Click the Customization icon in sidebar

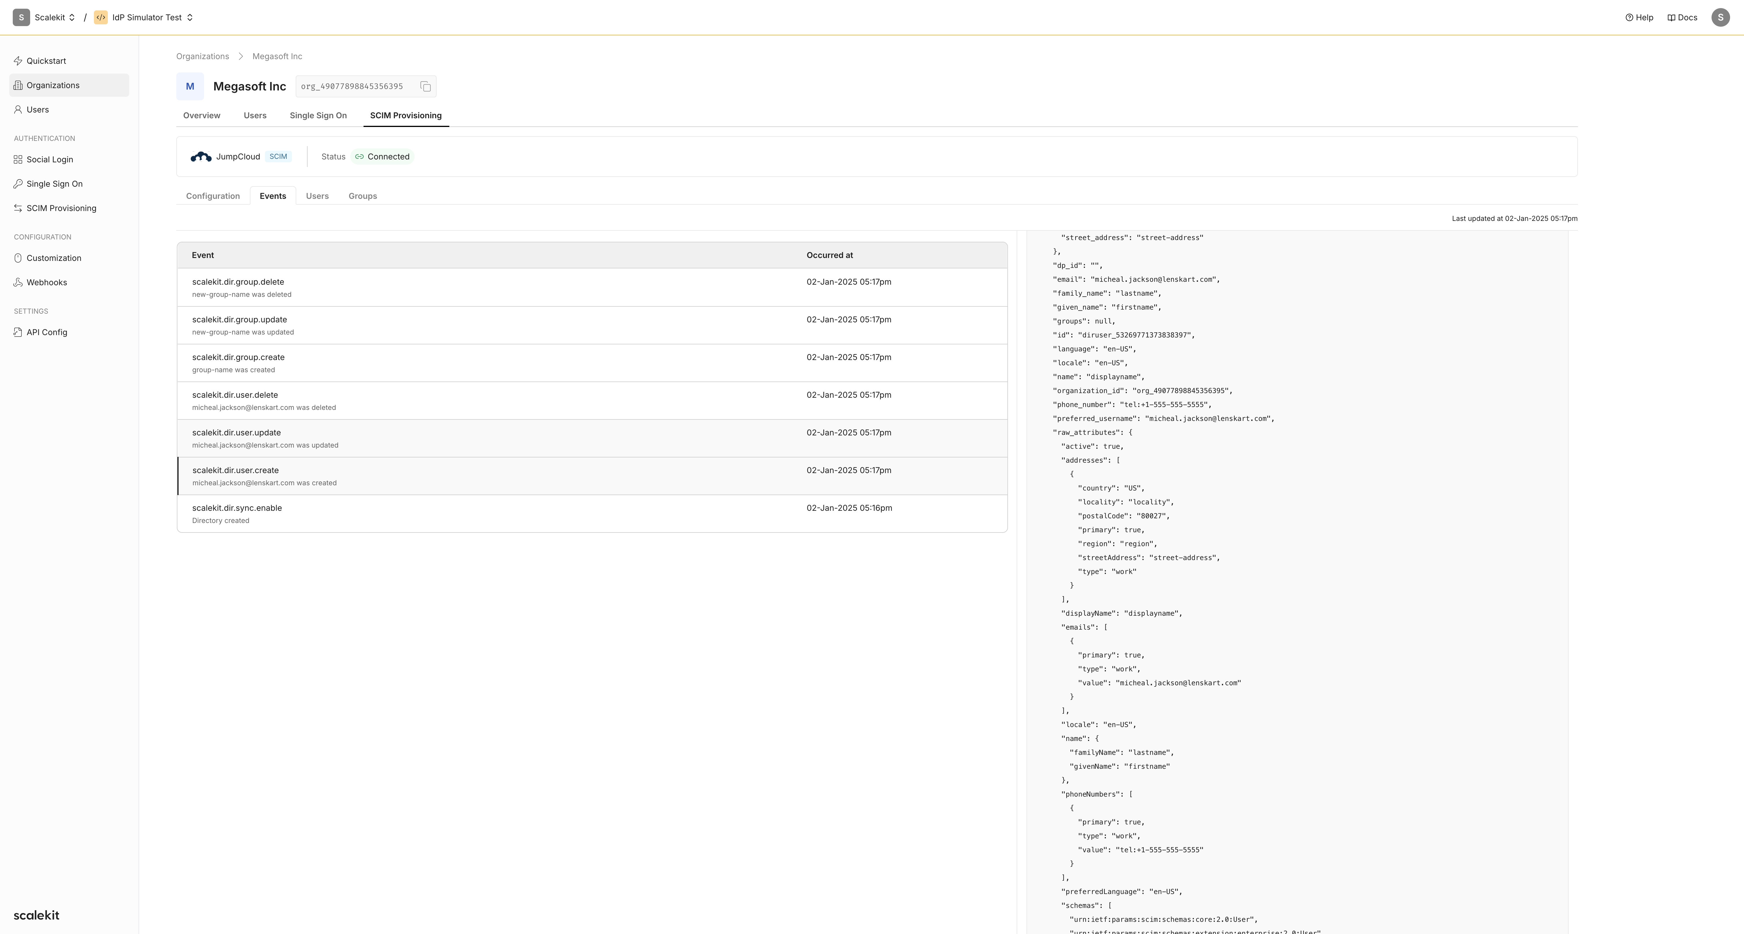coord(18,259)
